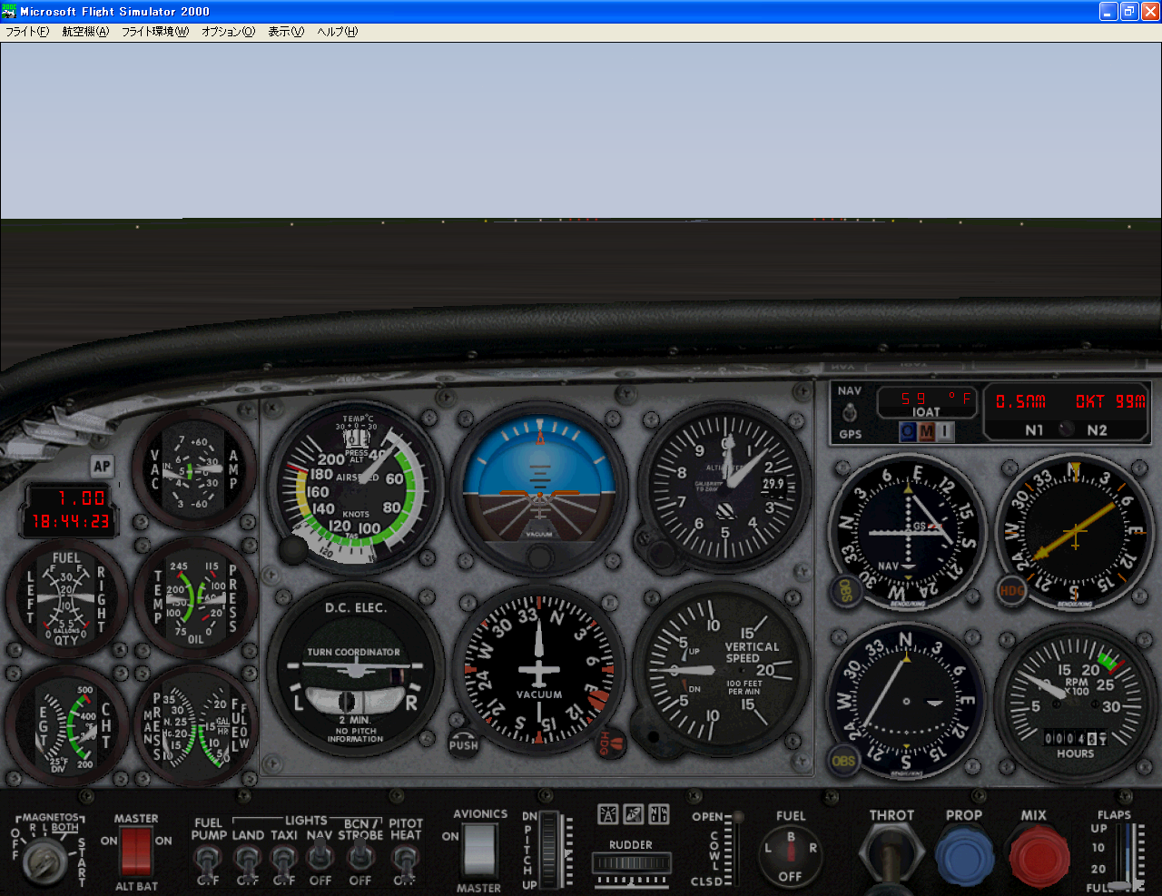Click the blue O outer marker light
Image resolution: width=1162 pixels, height=896 pixels.
click(x=908, y=432)
